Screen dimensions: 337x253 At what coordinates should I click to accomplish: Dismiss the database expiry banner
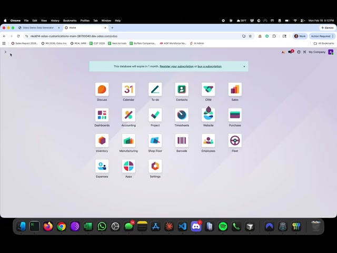coord(244,66)
